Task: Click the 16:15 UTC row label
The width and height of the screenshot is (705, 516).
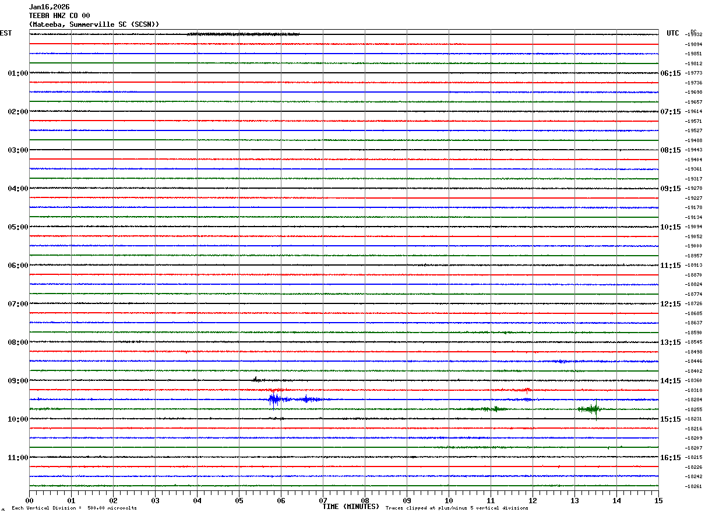Action: point(670,458)
